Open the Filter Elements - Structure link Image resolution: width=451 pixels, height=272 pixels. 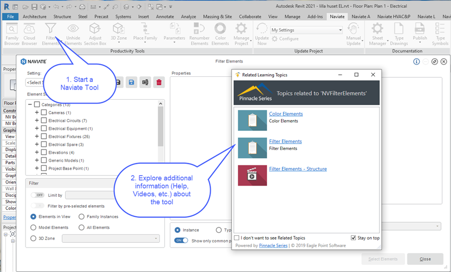coord(298,169)
